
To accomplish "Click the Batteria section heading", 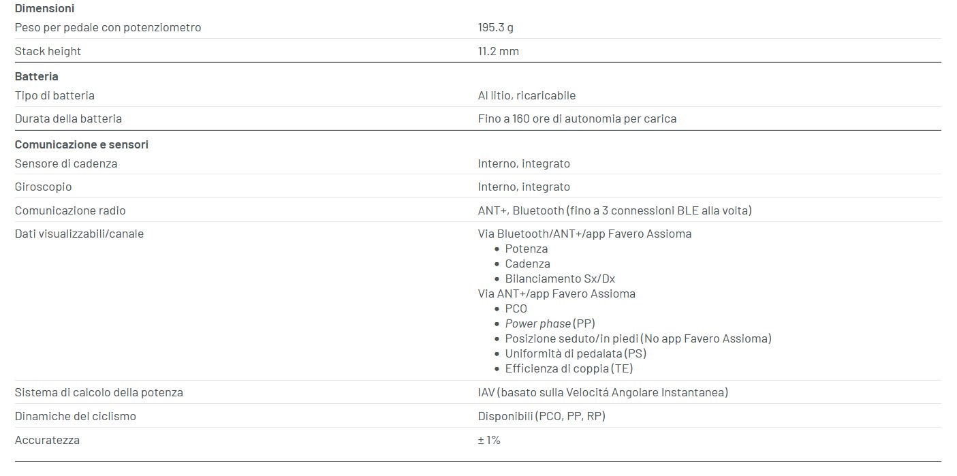I will coord(36,76).
